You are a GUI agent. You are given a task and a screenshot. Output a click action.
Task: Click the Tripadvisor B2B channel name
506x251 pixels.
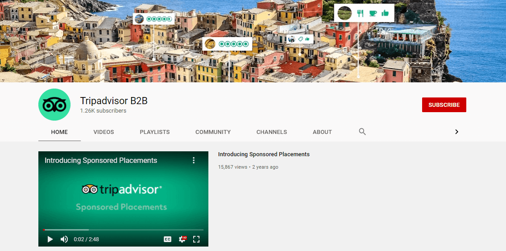click(114, 101)
